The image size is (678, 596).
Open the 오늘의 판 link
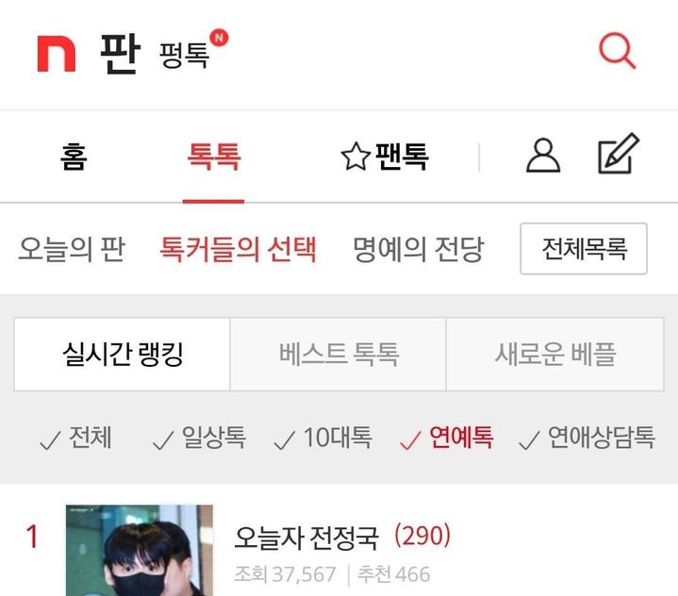[x=72, y=249]
